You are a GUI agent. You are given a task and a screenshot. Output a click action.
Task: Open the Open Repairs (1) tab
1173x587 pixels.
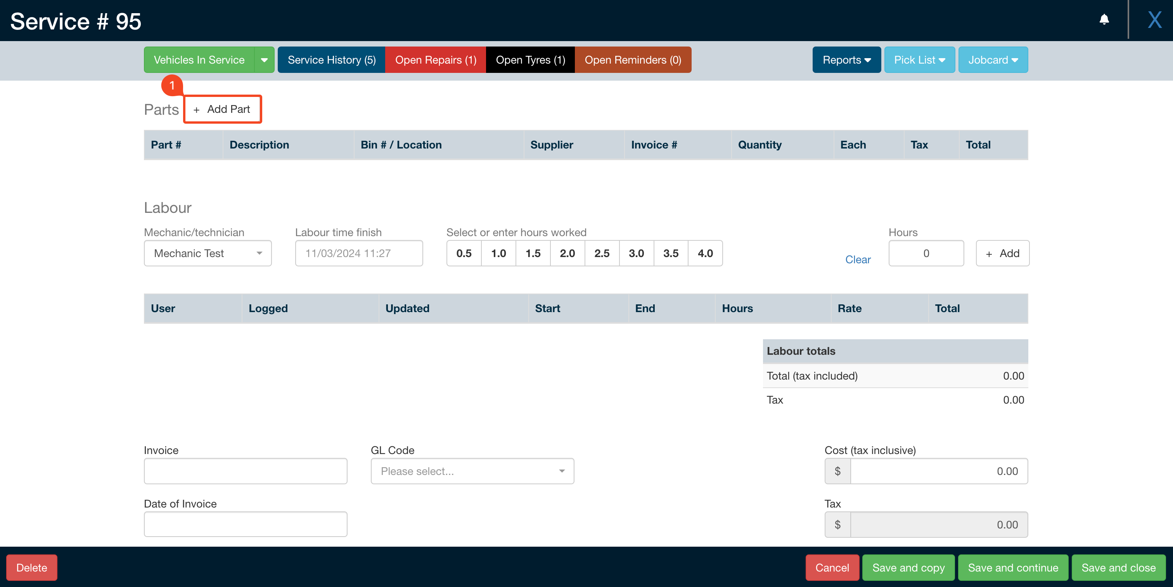point(435,60)
